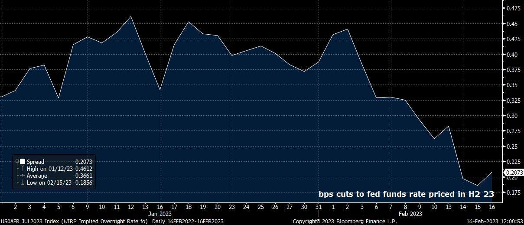Click the 0.45 y-axis label

(x=512, y=24)
